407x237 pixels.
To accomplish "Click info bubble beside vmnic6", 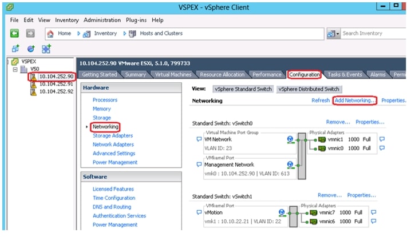I will [374, 222].
